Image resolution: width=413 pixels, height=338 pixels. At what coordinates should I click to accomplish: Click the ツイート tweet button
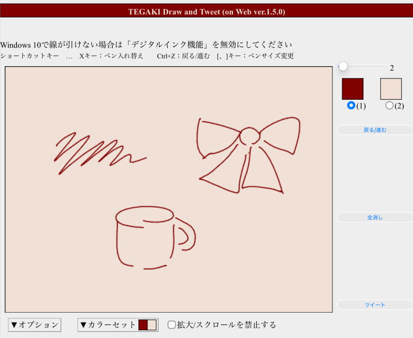point(375,305)
